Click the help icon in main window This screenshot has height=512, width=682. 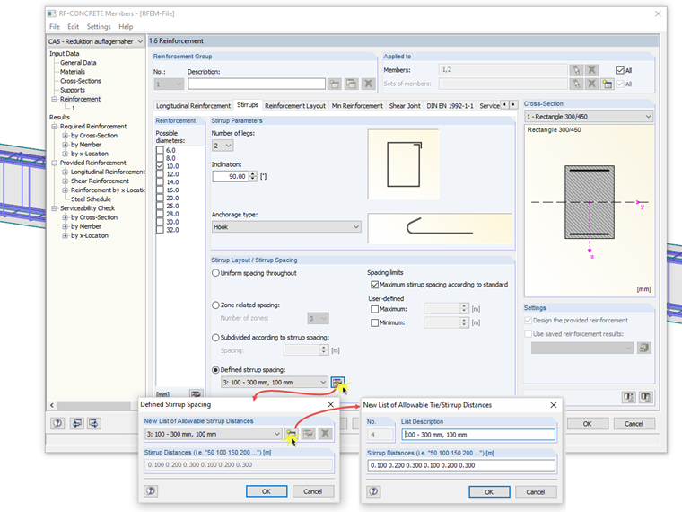pos(57,423)
